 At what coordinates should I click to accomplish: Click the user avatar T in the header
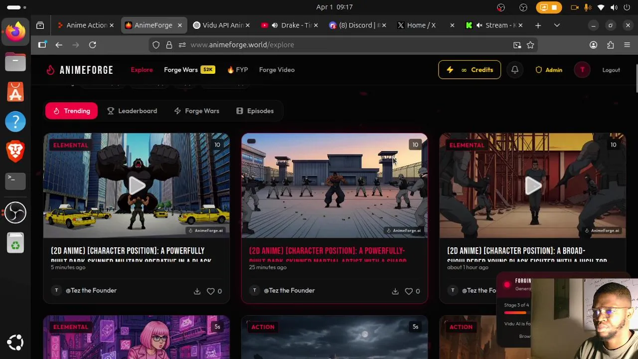click(582, 70)
